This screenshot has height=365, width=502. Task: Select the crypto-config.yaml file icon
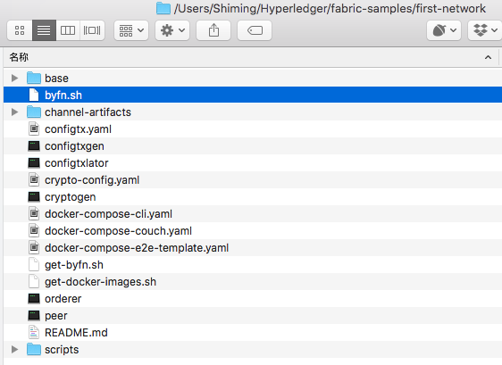pyautogui.click(x=34, y=179)
